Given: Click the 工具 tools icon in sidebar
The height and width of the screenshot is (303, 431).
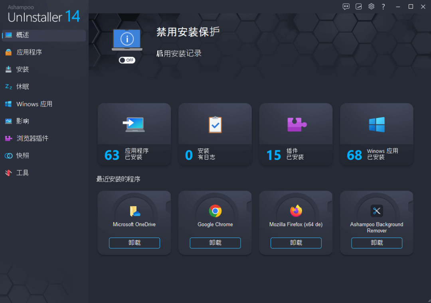Looking at the screenshot, I should (x=8, y=173).
